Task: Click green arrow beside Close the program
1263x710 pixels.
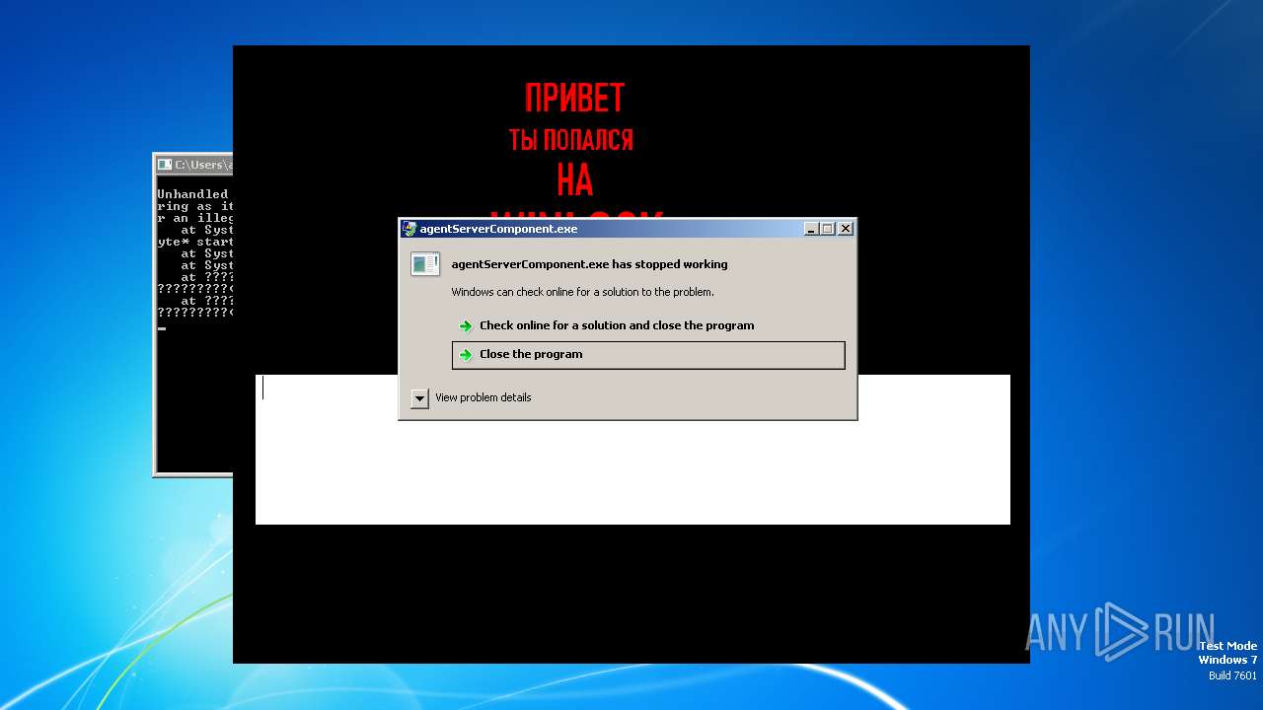Action: pyautogui.click(x=466, y=355)
